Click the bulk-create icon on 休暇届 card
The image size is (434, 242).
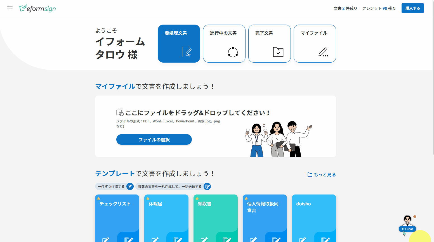(x=178, y=239)
